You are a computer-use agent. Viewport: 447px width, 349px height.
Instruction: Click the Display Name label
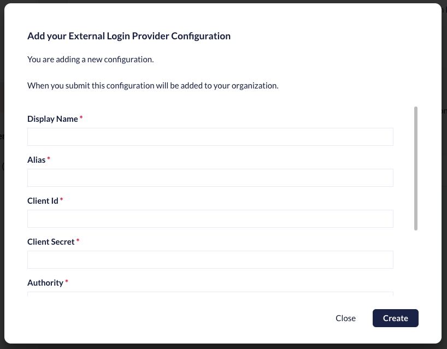point(52,119)
